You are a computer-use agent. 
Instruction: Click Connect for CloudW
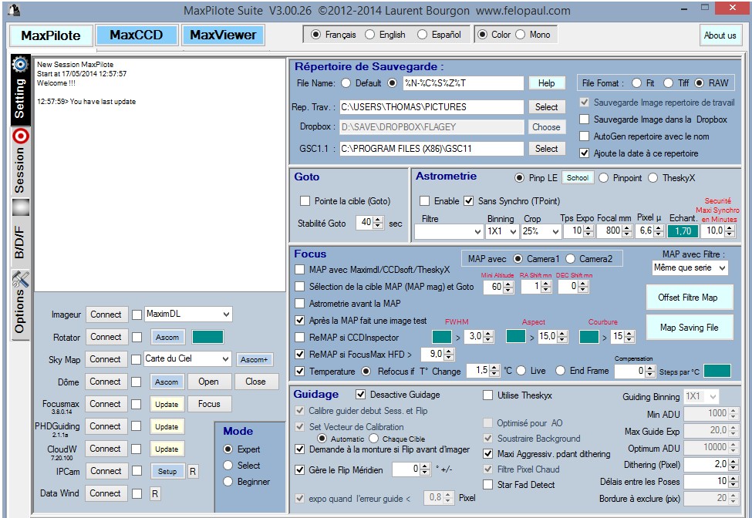(105, 449)
